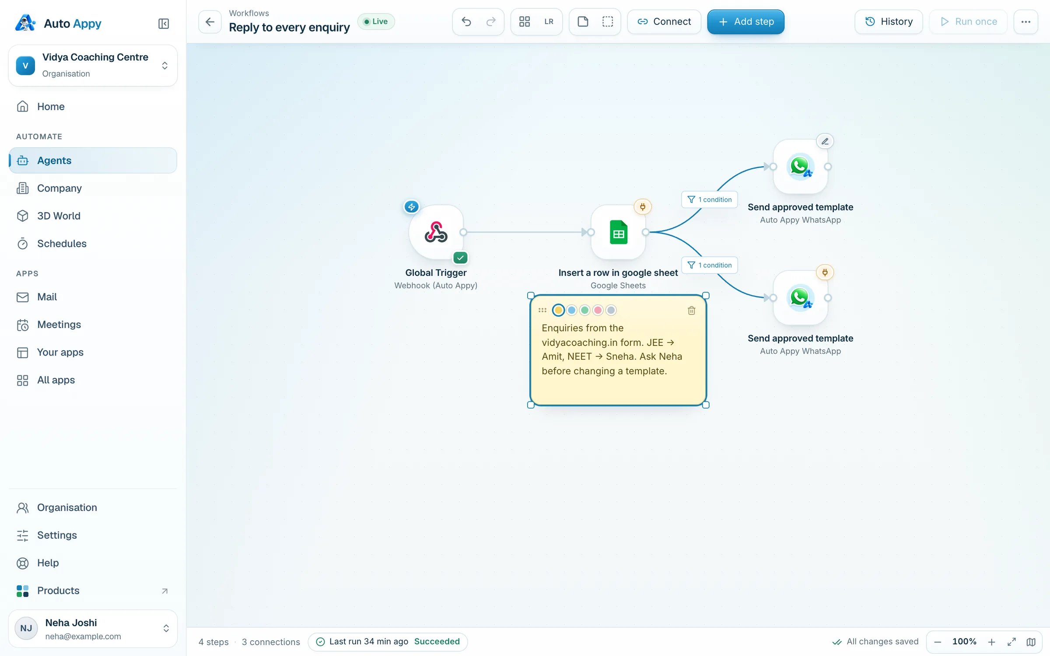Activate the dashed selection box tool

pos(608,22)
